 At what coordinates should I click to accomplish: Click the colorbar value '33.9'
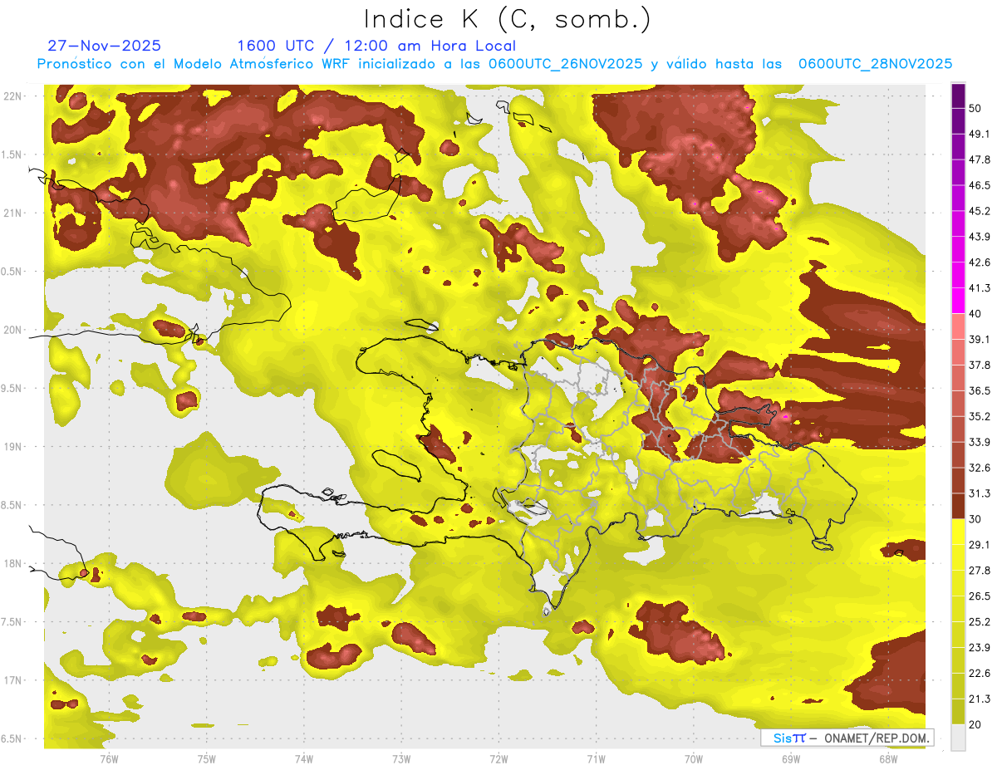point(980,441)
